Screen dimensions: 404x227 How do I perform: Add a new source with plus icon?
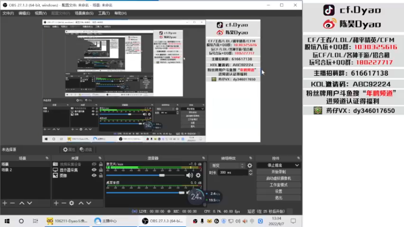tap(56, 203)
